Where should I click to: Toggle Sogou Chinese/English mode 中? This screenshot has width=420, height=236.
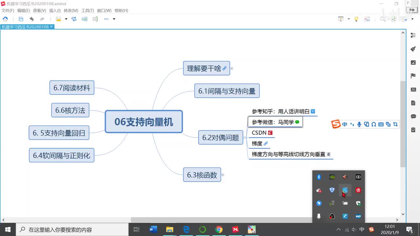point(345,125)
